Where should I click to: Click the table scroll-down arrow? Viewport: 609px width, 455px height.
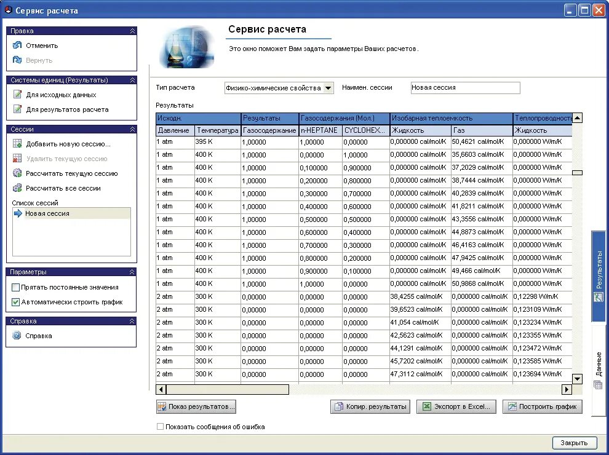(x=578, y=379)
